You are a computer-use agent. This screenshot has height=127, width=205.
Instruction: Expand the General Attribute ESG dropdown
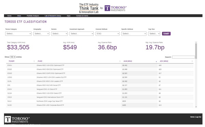(108, 34)
